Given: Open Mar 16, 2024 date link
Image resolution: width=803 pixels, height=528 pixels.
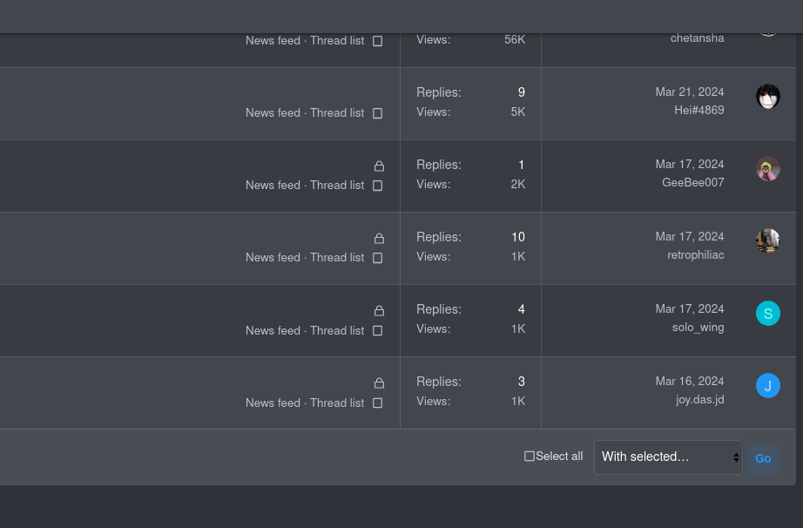Looking at the screenshot, I should pos(689,381).
